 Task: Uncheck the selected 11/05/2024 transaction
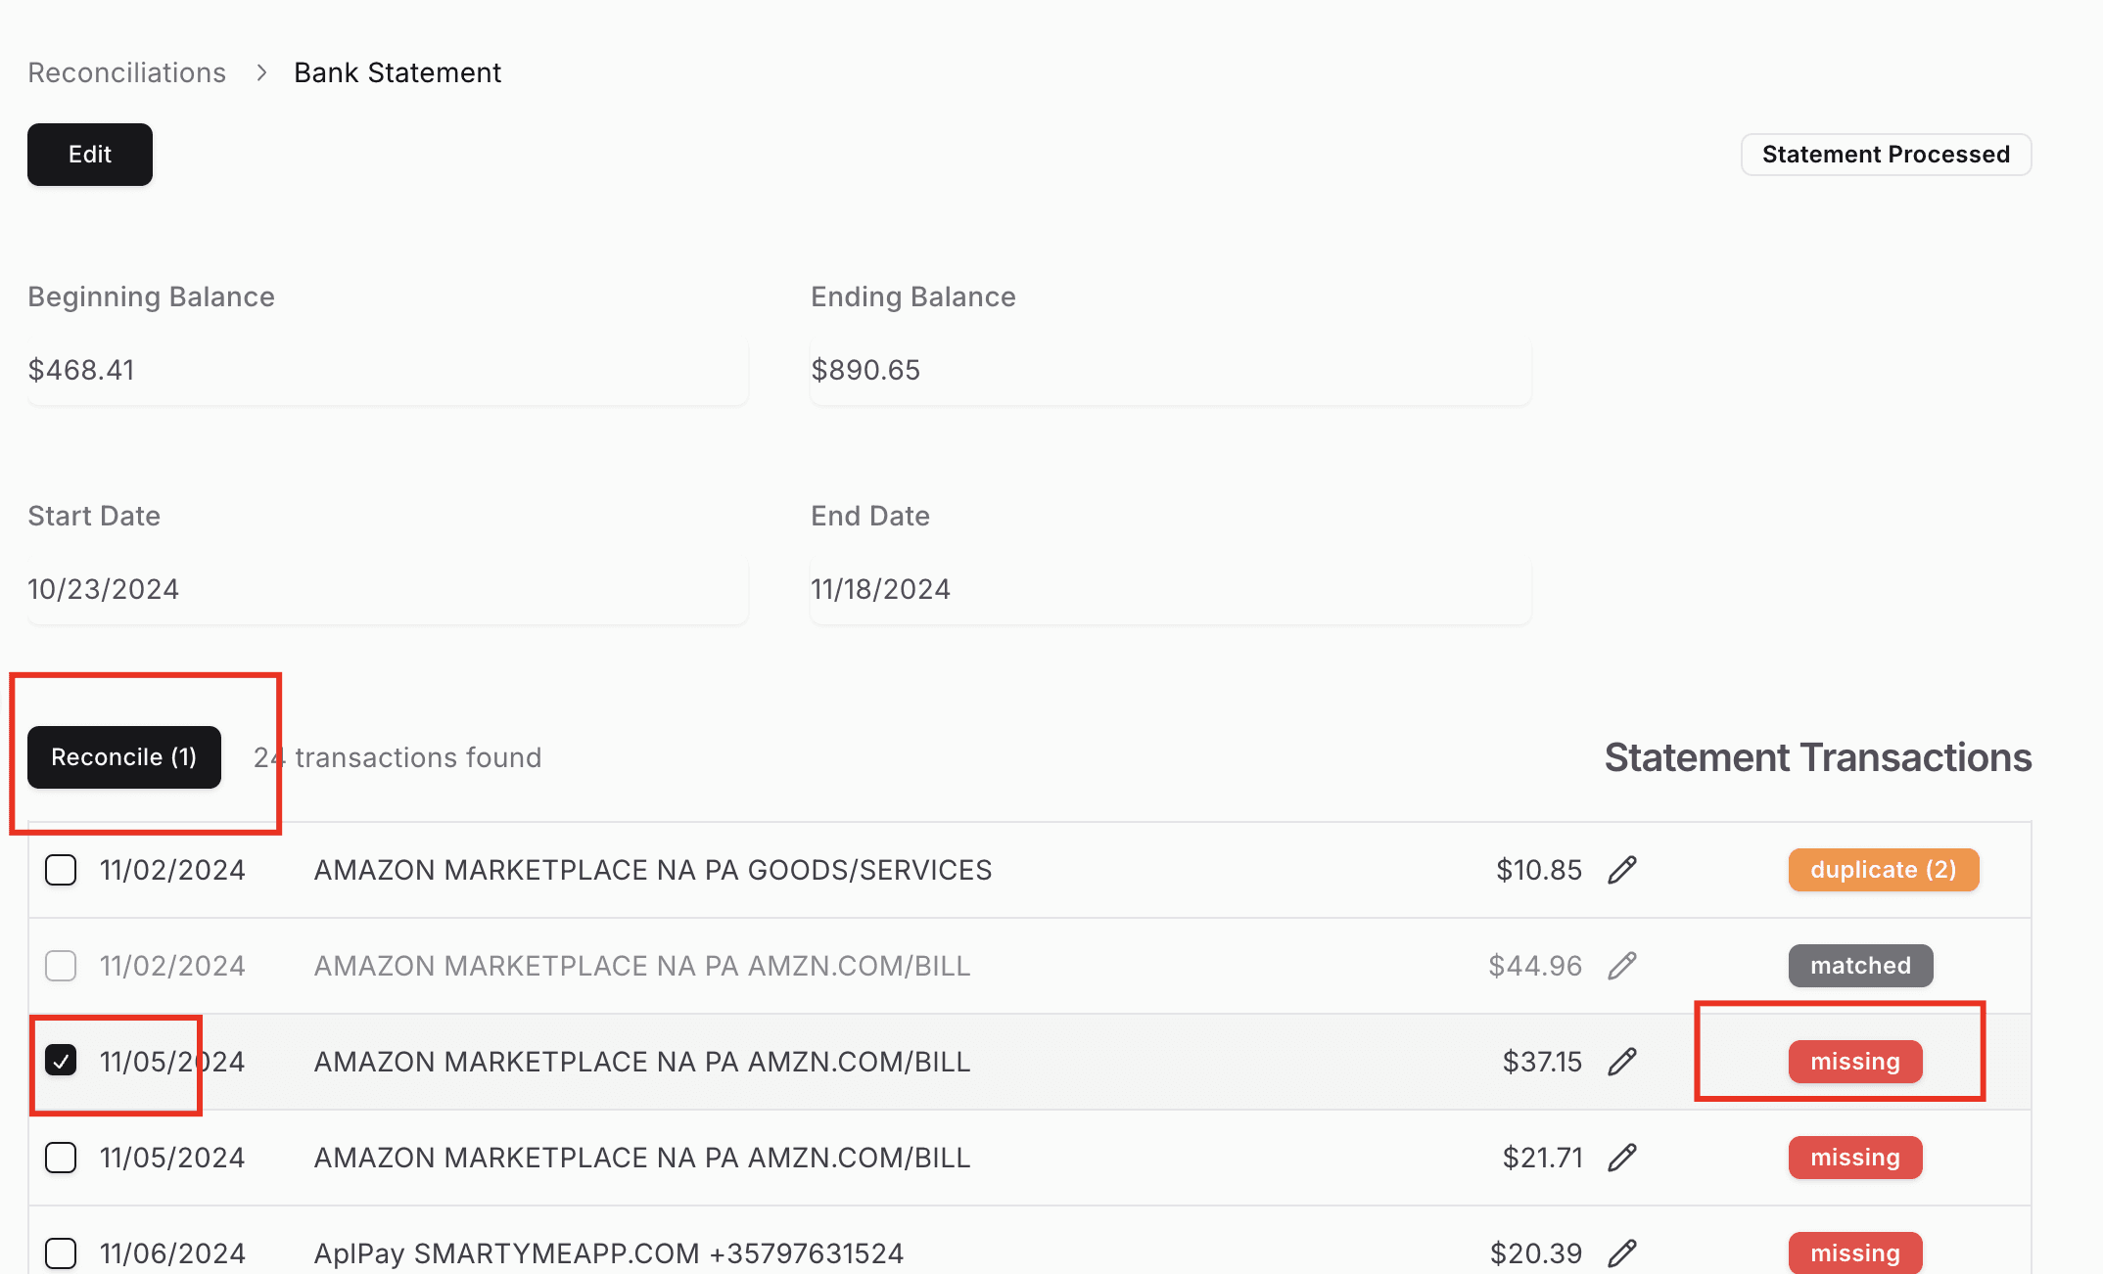tap(60, 1060)
